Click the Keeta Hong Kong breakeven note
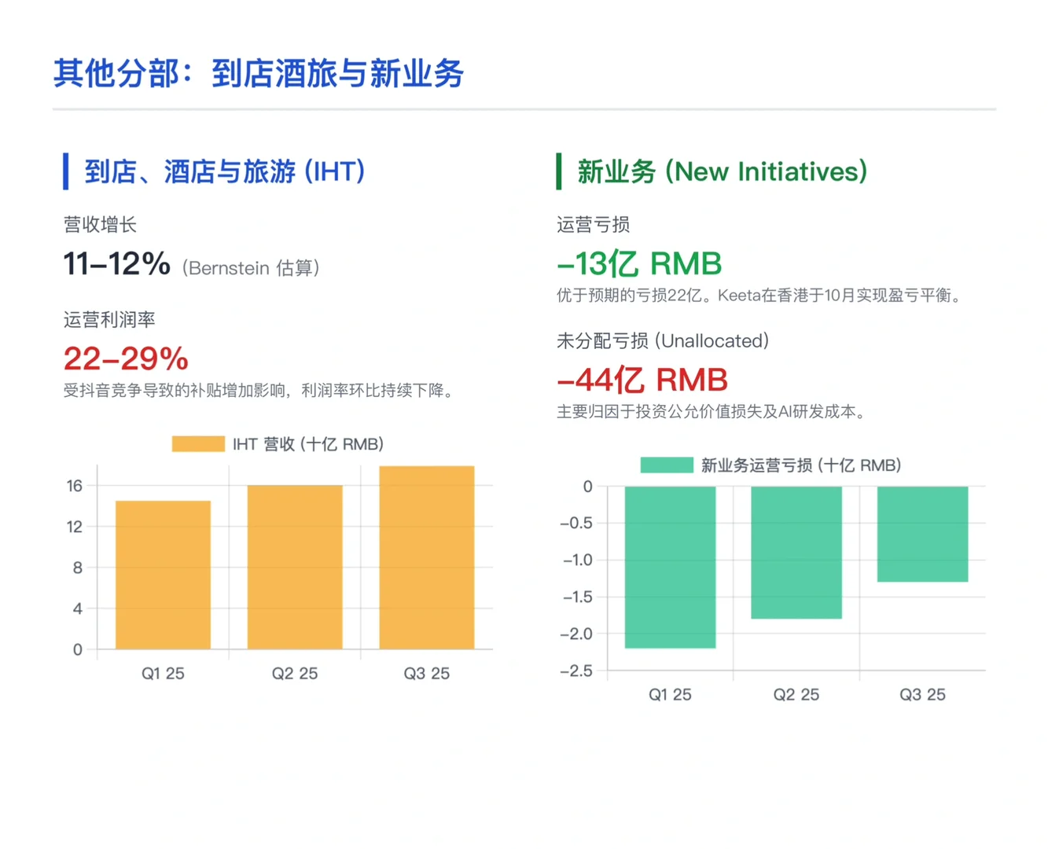The height and width of the screenshot is (849, 1048). (759, 297)
